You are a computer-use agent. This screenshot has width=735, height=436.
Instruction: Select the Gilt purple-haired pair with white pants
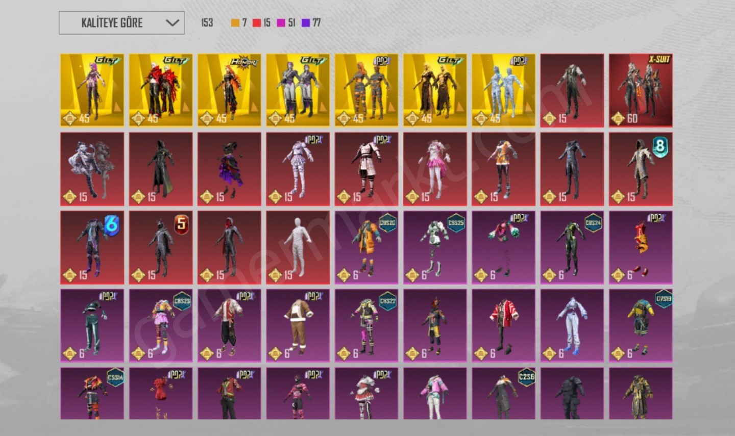(298, 90)
